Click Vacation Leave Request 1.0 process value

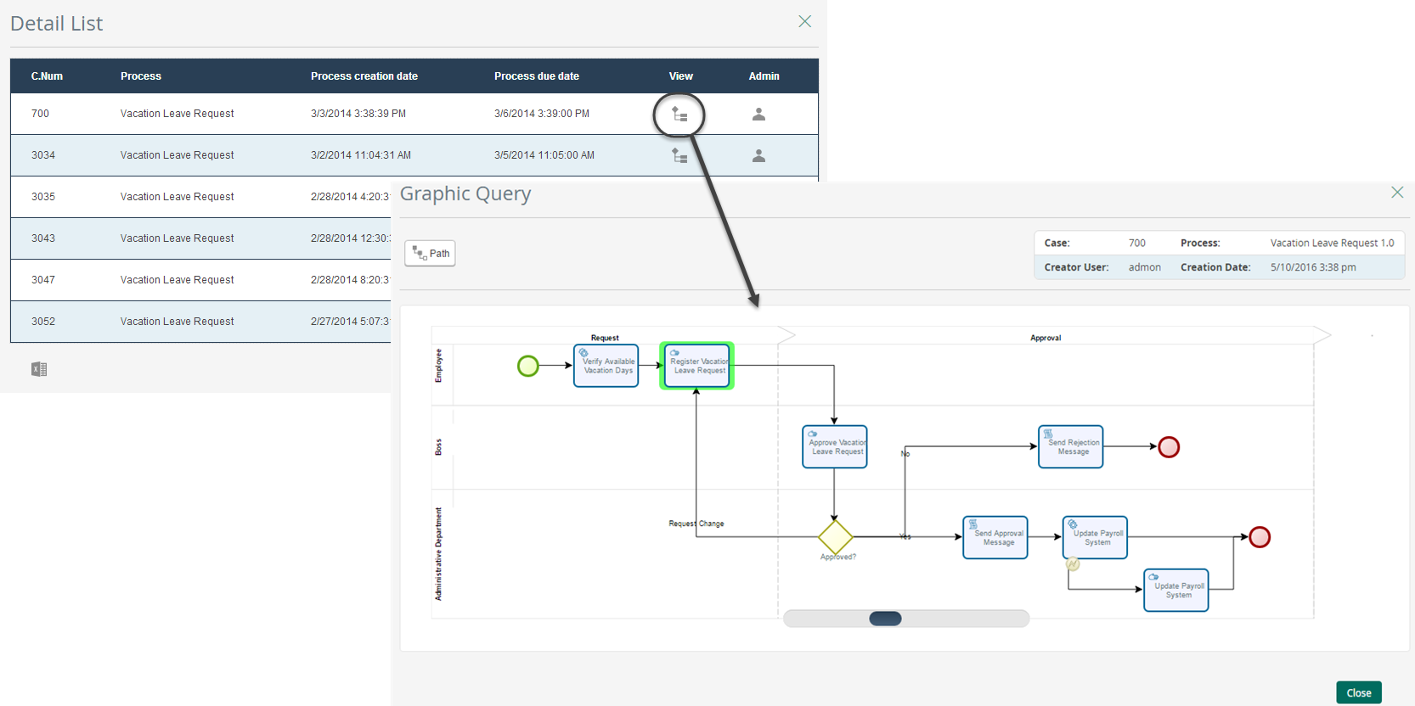[1332, 243]
